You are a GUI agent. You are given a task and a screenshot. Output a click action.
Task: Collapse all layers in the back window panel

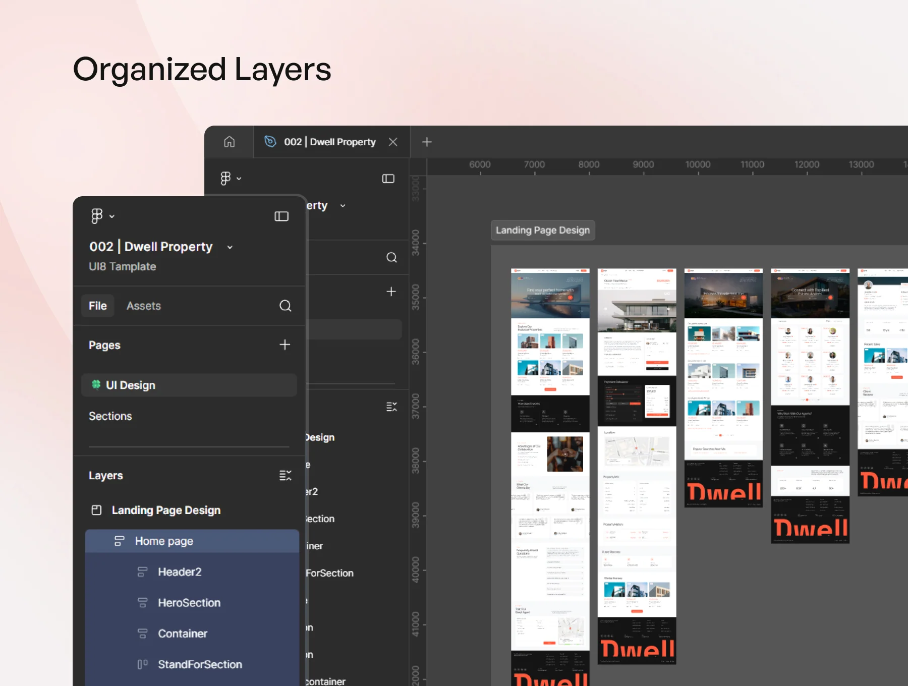point(391,407)
